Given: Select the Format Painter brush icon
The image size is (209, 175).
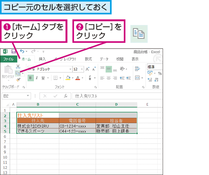Looking at the screenshot, I should click(18, 80).
